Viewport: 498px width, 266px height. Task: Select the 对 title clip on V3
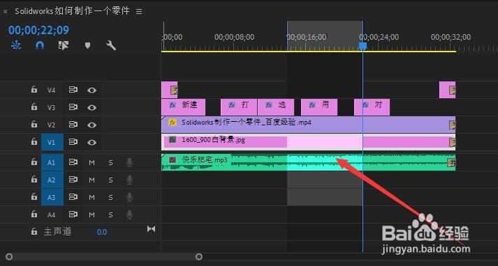click(x=372, y=107)
